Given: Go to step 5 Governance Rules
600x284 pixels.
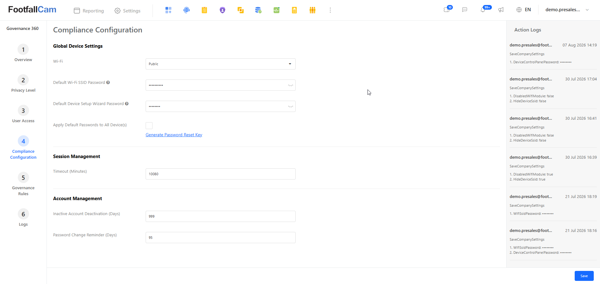Looking at the screenshot, I should pyautogui.click(x=23, y=184).
